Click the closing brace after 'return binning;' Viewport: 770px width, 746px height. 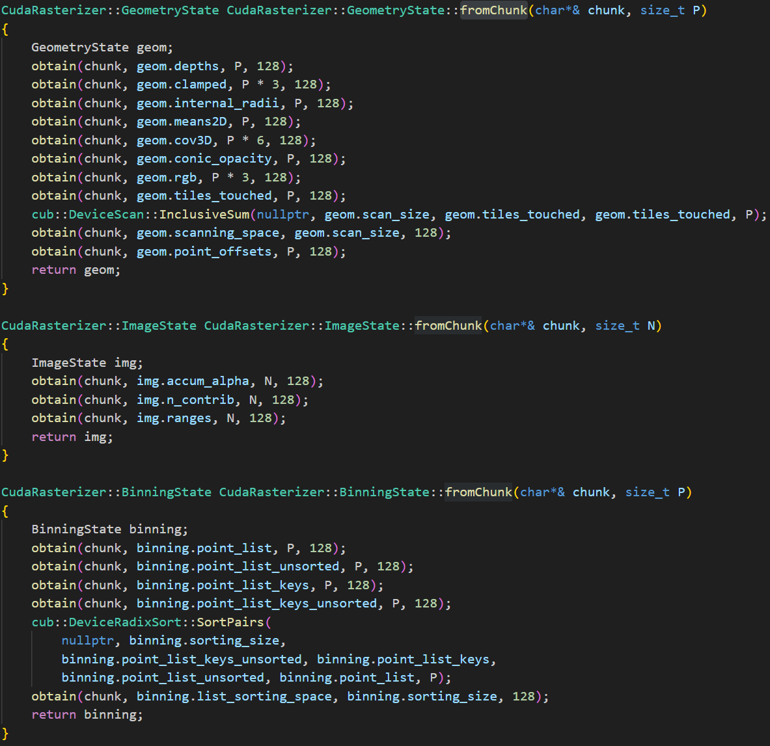click(5, 734)
